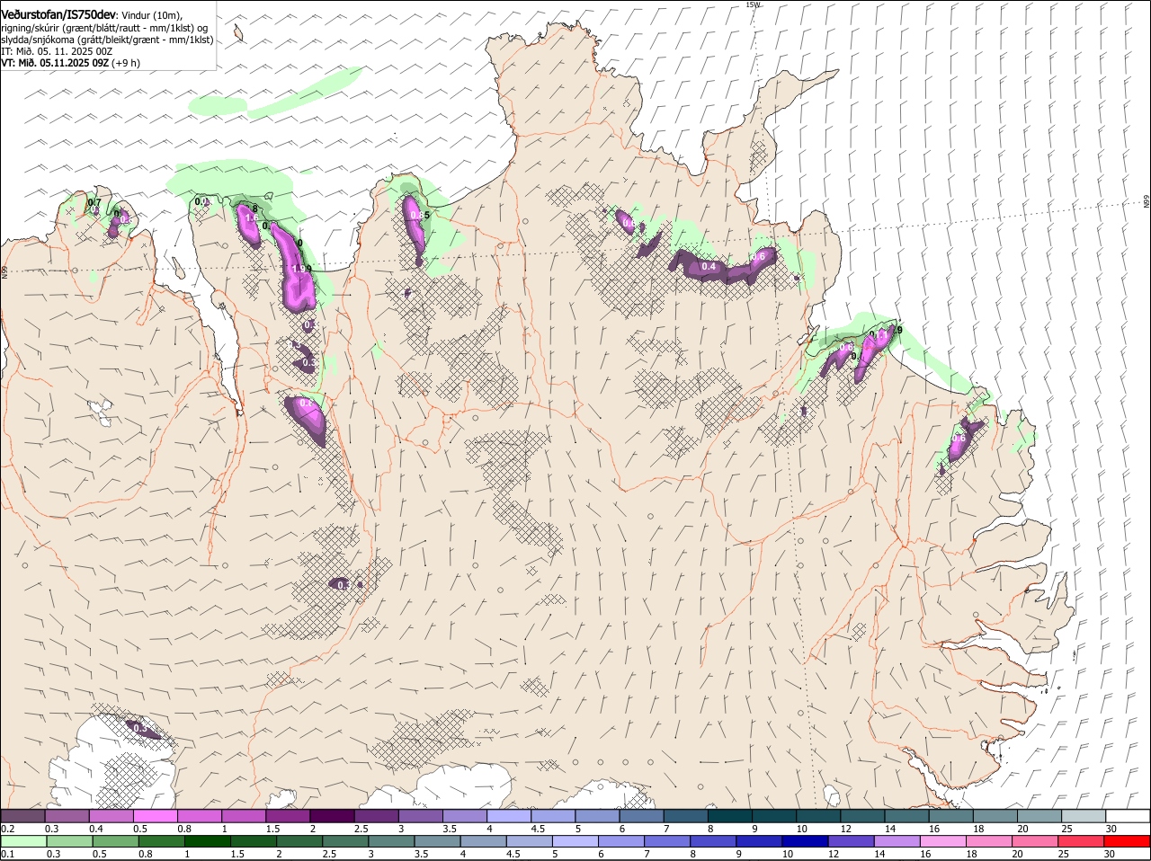
Task: Pick the palest green rain swatch at 0.1
Action: (23, 841)
